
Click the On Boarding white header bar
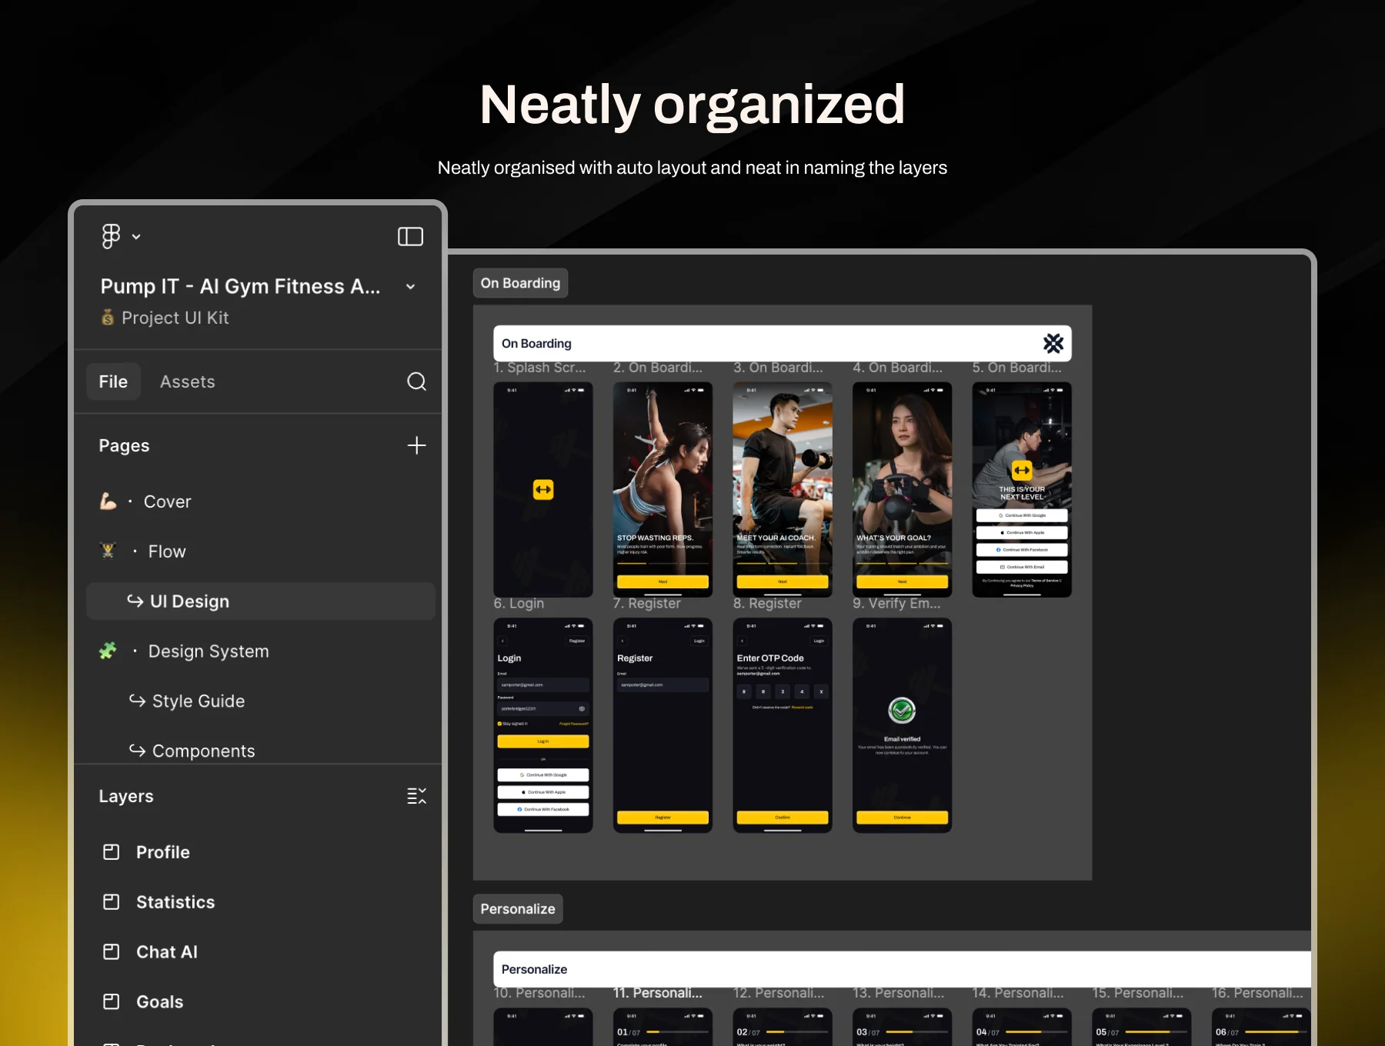pos(783,343)
